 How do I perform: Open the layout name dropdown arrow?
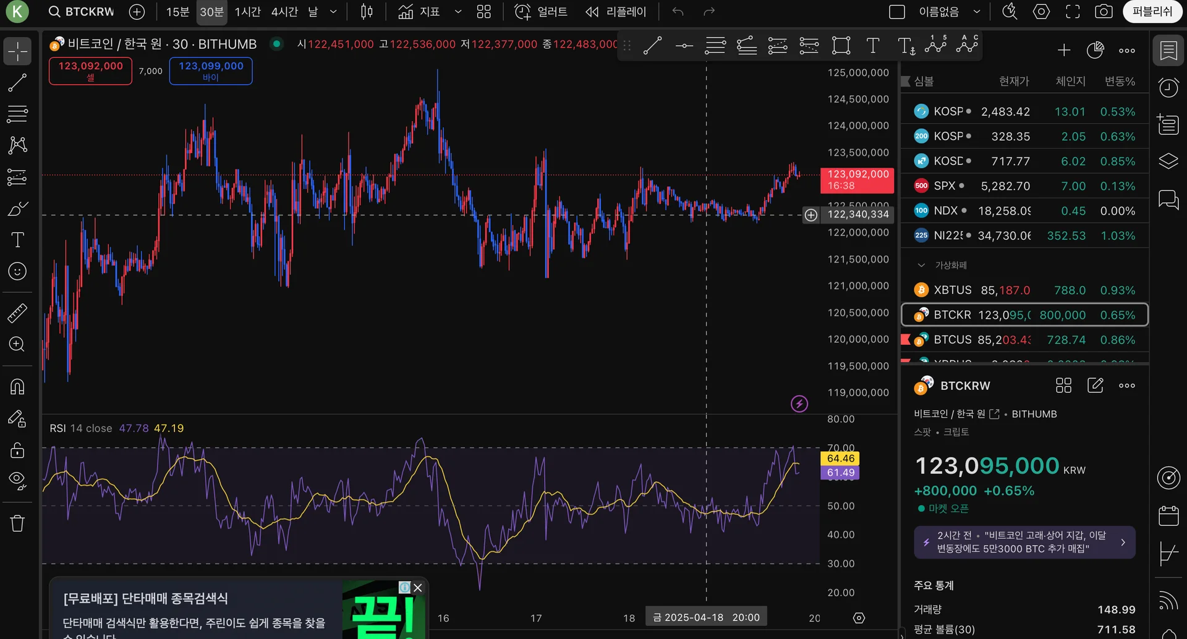[977, 12]
